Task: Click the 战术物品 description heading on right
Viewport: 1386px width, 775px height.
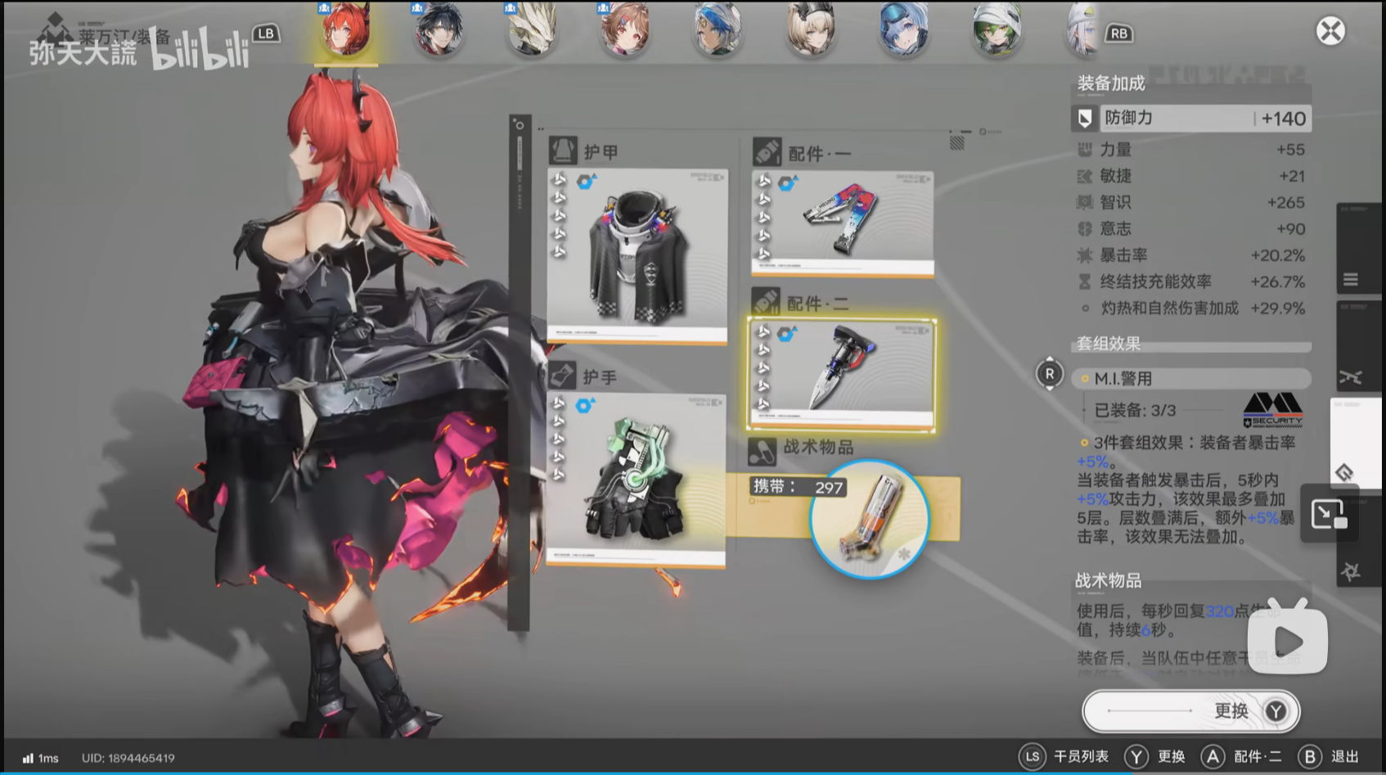Action: tap(1108, 580)
